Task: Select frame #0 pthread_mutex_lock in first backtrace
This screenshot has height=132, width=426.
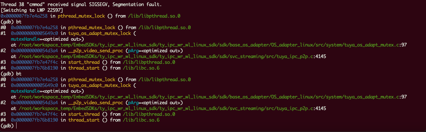Action: 92,28
